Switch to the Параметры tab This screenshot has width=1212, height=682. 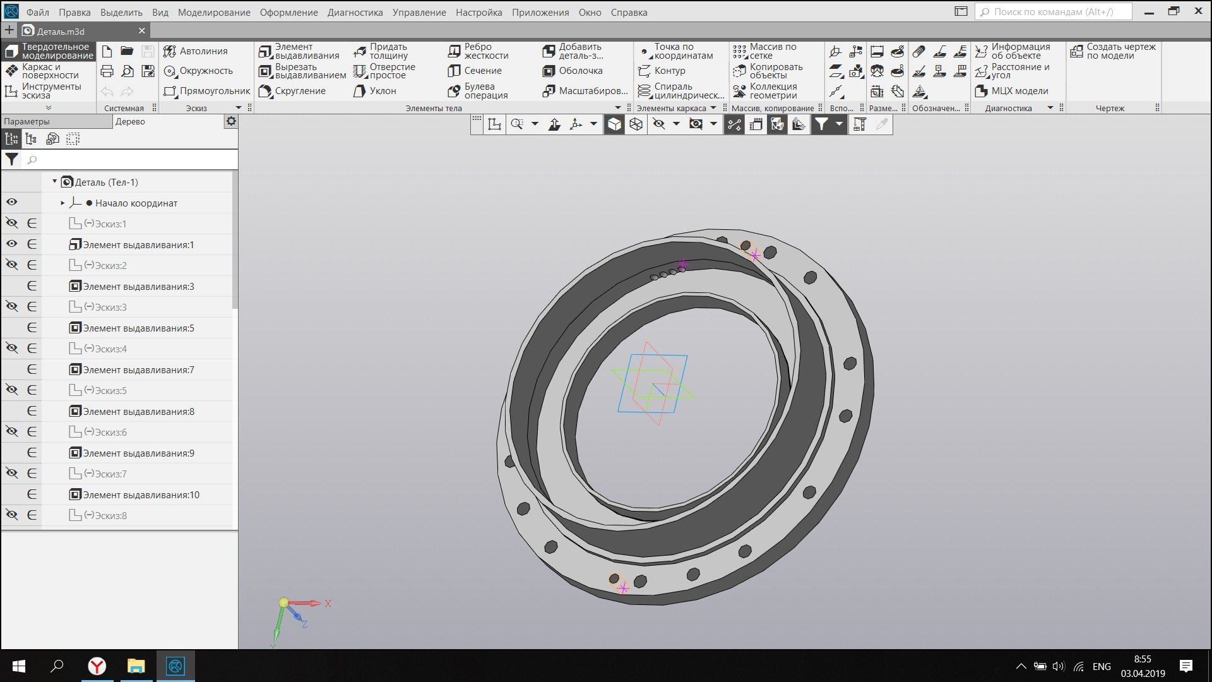(27, 121)
